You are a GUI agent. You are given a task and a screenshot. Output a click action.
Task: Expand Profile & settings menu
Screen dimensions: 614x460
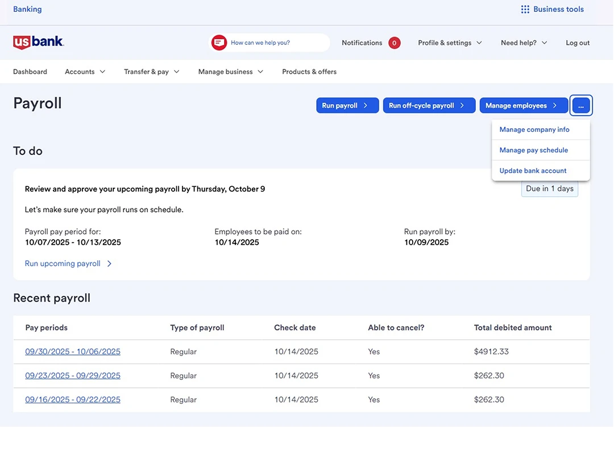click(x=450, y=43)
